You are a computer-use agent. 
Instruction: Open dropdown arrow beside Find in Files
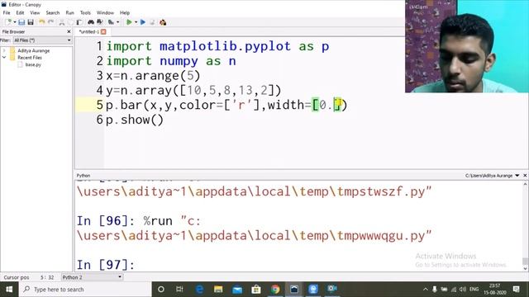pos(117,22)
